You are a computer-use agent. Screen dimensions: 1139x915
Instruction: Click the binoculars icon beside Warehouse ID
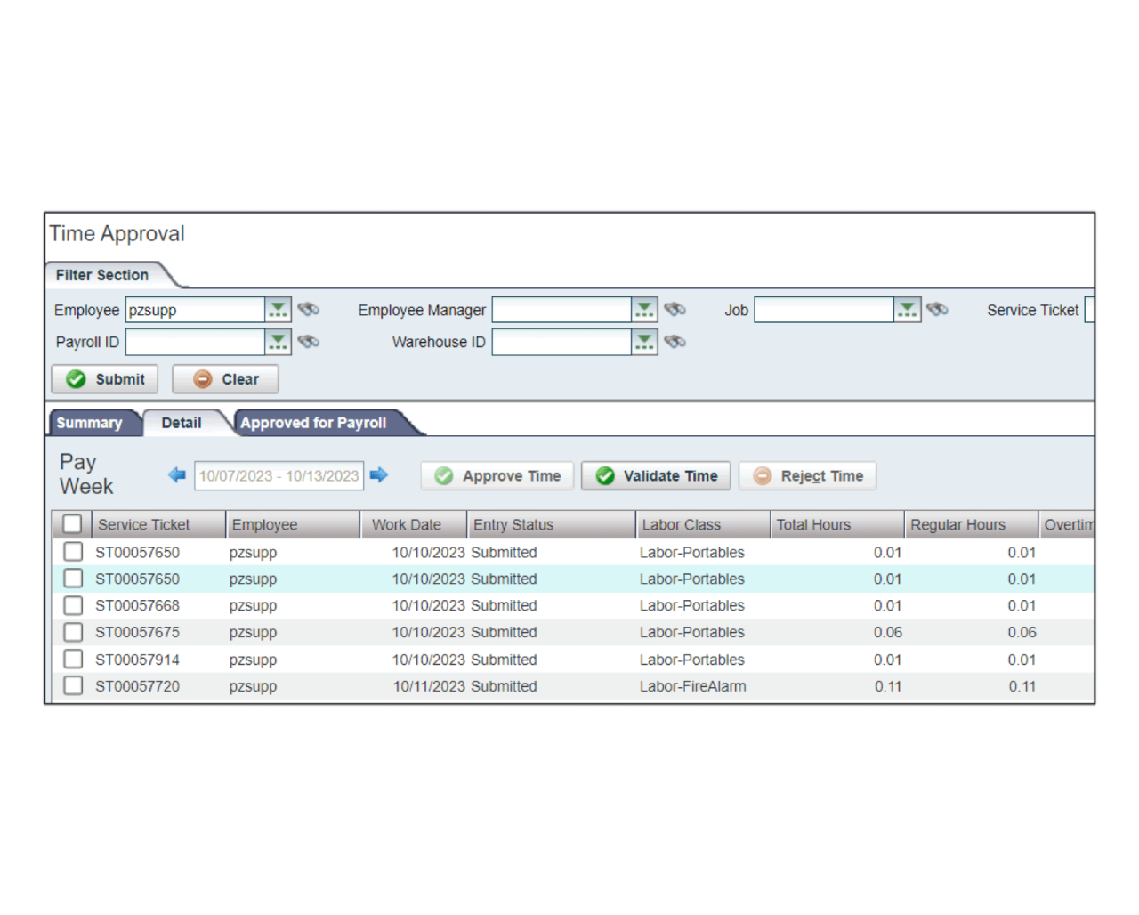(675, 342)
